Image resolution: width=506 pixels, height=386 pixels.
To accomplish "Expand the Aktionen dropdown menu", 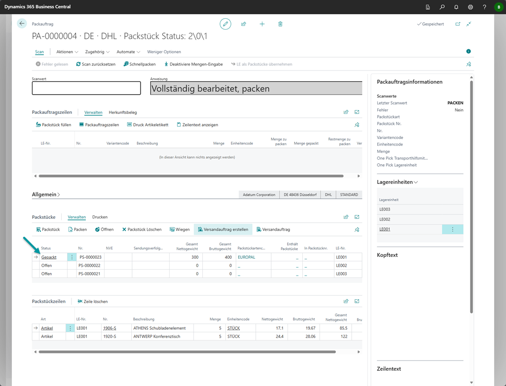I will pos(67,52).
